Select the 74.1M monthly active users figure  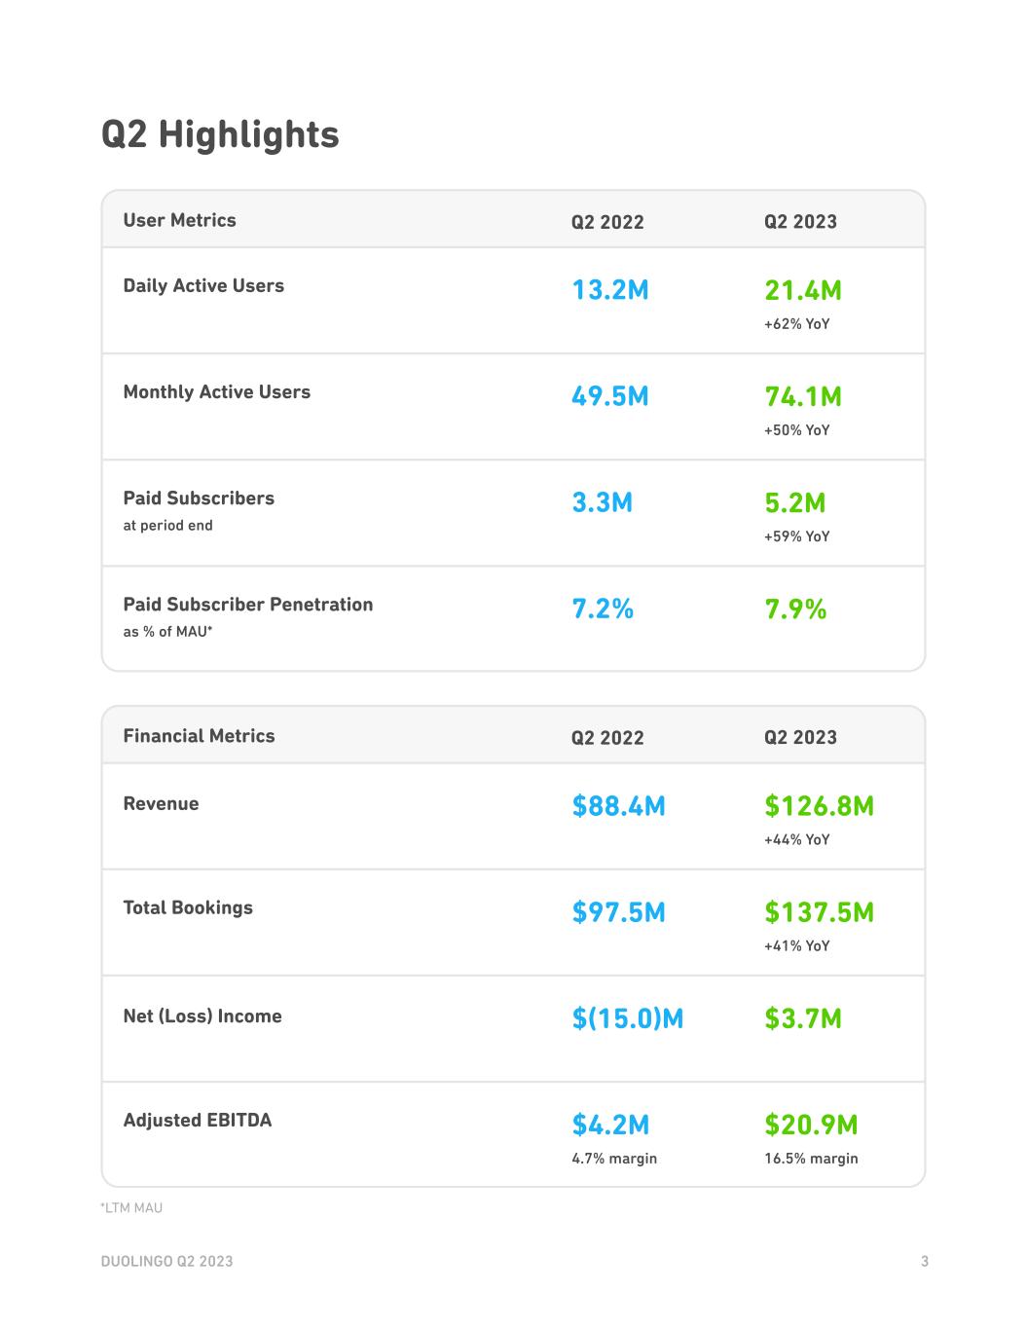803,396
